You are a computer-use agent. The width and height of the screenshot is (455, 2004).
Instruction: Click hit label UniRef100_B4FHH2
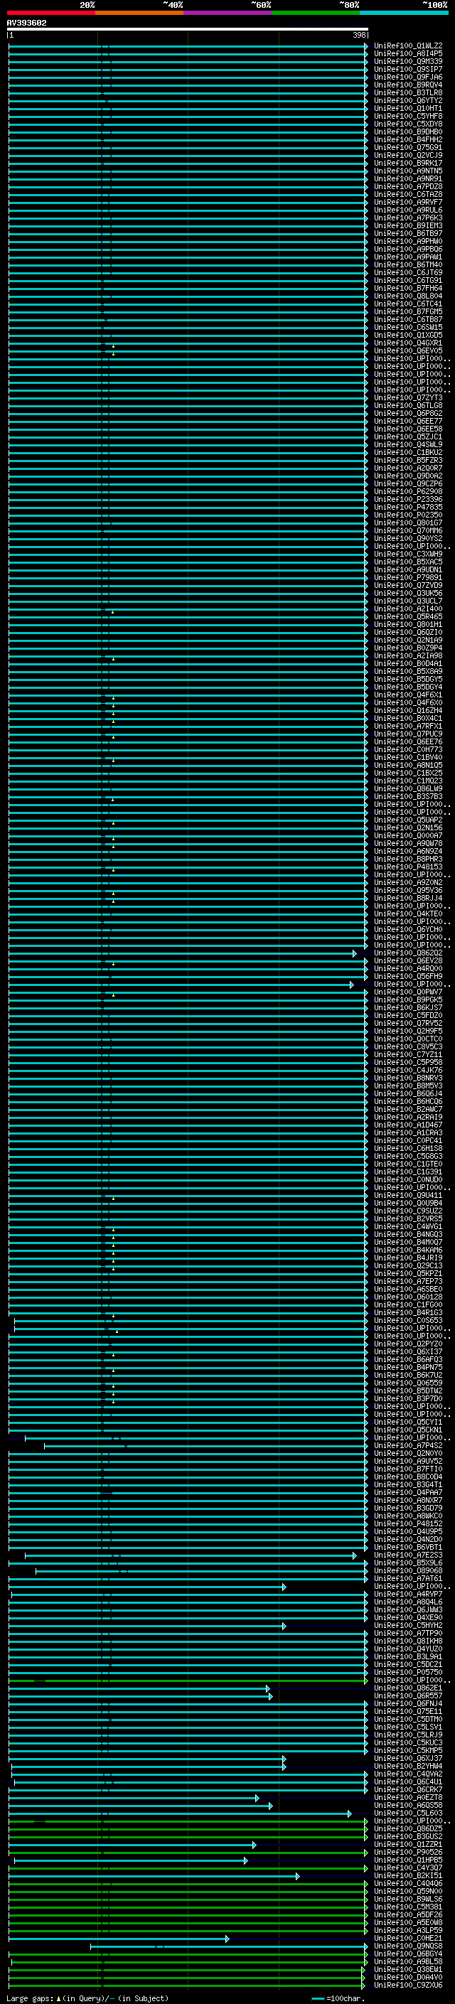[408, 140]
